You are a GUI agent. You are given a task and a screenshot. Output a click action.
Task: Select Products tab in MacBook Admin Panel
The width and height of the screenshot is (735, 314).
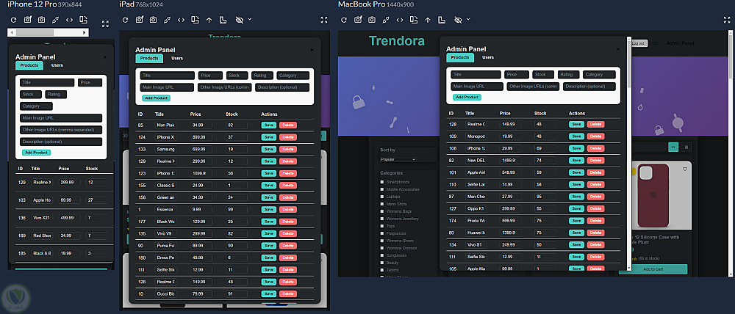pyautogui.click(x=460, y=57)
